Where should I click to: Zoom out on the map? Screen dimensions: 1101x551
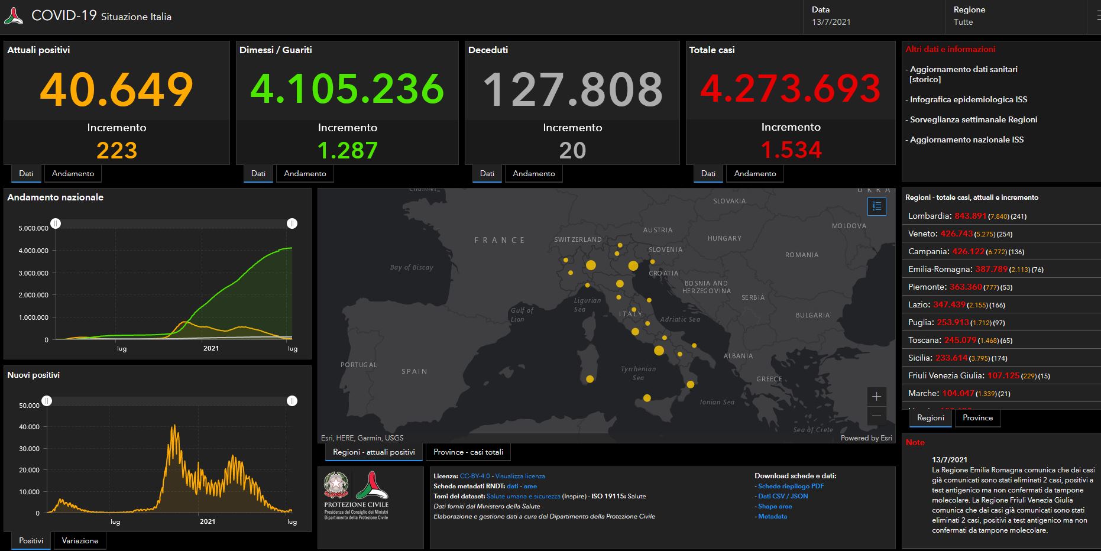[876, 416]
